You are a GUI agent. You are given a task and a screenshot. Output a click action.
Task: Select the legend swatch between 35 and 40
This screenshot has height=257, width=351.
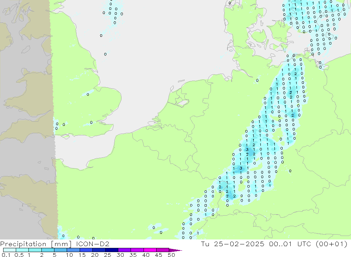pos(137,250)
